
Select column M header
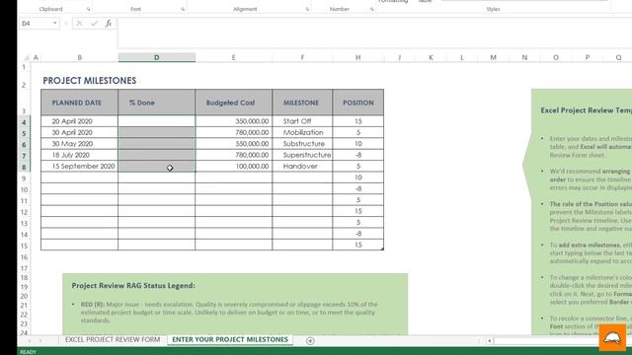pyautogui.click(x=493, y=57)
